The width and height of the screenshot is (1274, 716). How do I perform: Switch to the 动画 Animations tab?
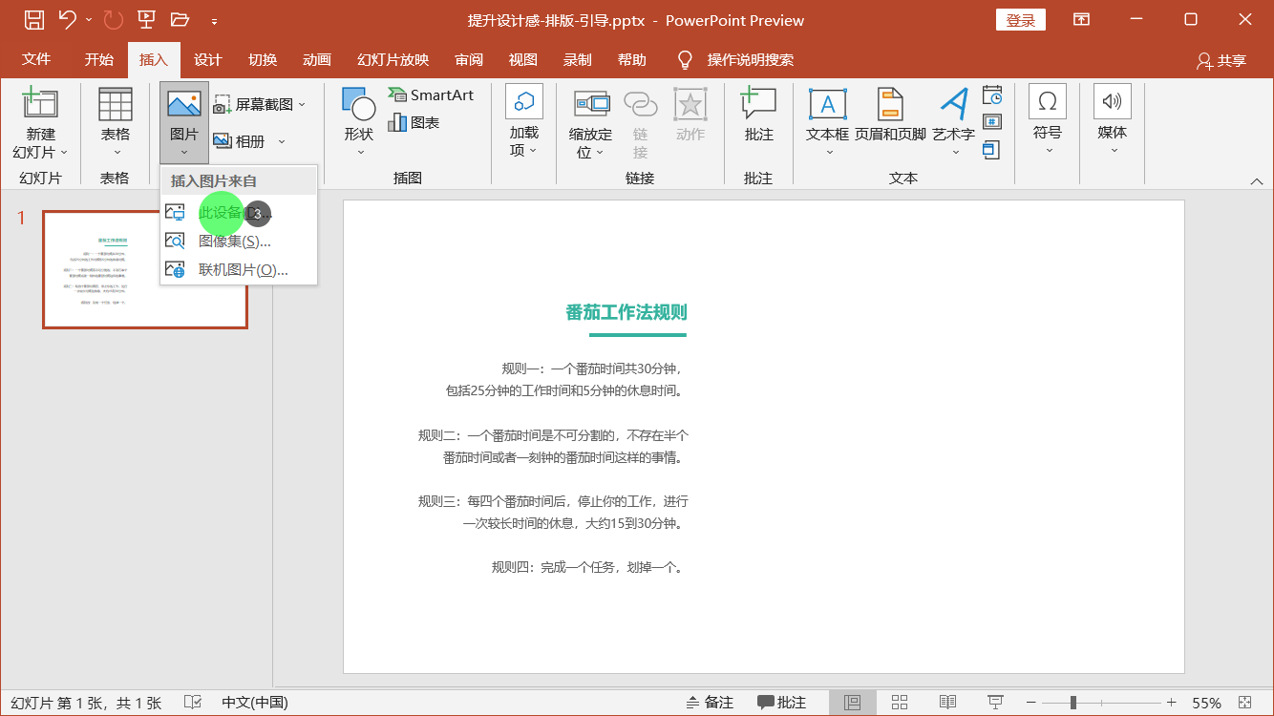pyautogui.click(x=317, y=59)
